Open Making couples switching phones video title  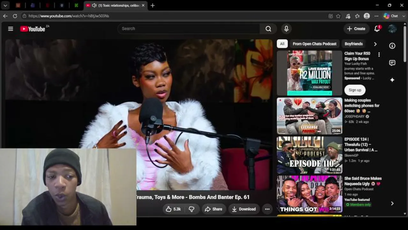(x=362, y=105)
